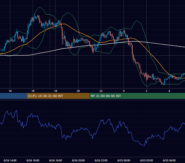The width and height of the screenshot is (185, 163).
Task: Click the unlabeled blue session bar
Action: click(13, 96)
